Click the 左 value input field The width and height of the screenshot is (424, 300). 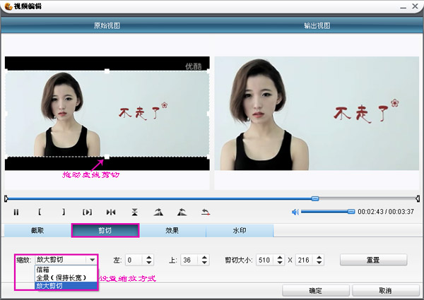pyautogui.click(x=134, y=260)
